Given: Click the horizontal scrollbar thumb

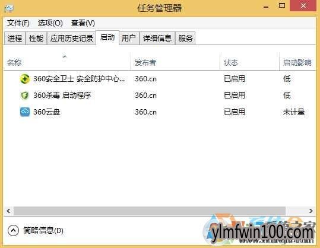Looking at the screenshot, I should [150, 211].
